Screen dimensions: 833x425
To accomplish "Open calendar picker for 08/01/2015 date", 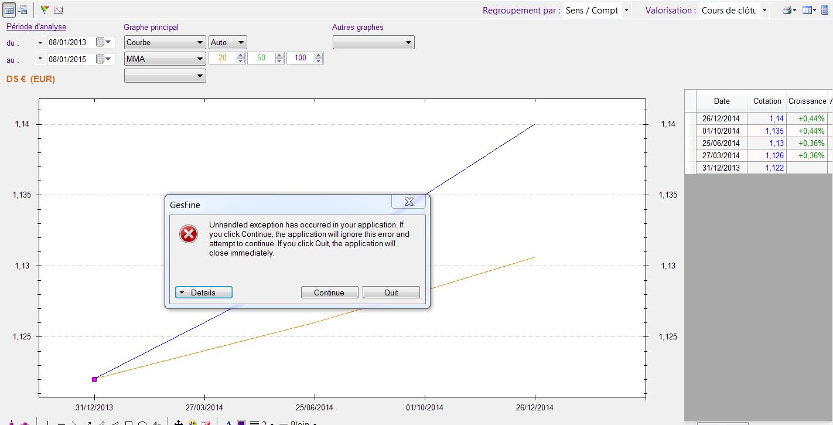I will pos(103,59).
